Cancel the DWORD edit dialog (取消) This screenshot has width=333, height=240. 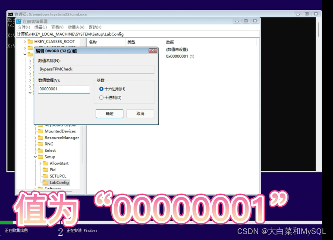[x=140, y=114]
